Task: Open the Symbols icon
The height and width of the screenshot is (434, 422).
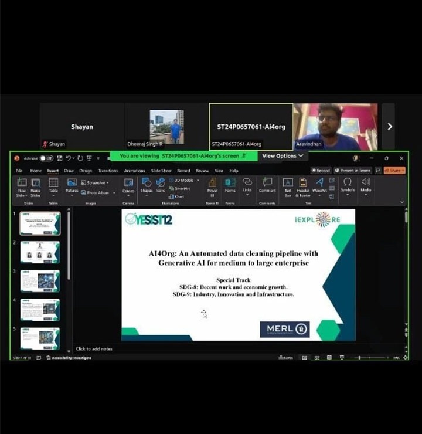Action: (348, 185)
